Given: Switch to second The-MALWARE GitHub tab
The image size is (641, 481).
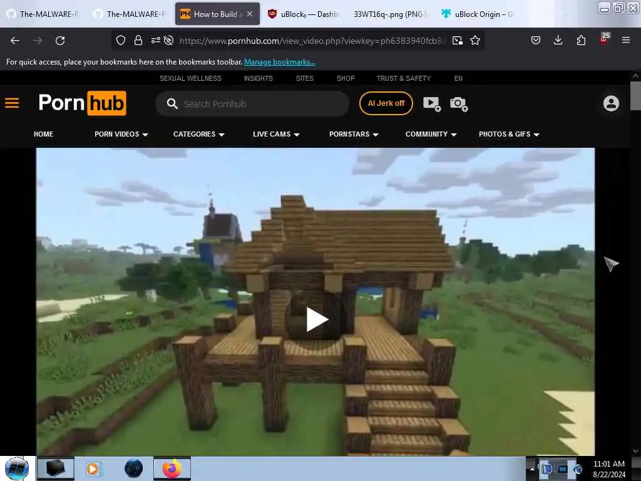Looking at the screenshot, I should point(130,14).
